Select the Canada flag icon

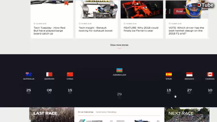210,74
